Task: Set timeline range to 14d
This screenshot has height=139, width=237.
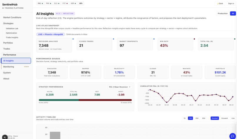Action: click(x=190, y=118)
